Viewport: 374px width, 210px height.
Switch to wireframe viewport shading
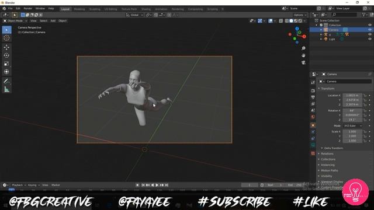click(x=287, y=21)
